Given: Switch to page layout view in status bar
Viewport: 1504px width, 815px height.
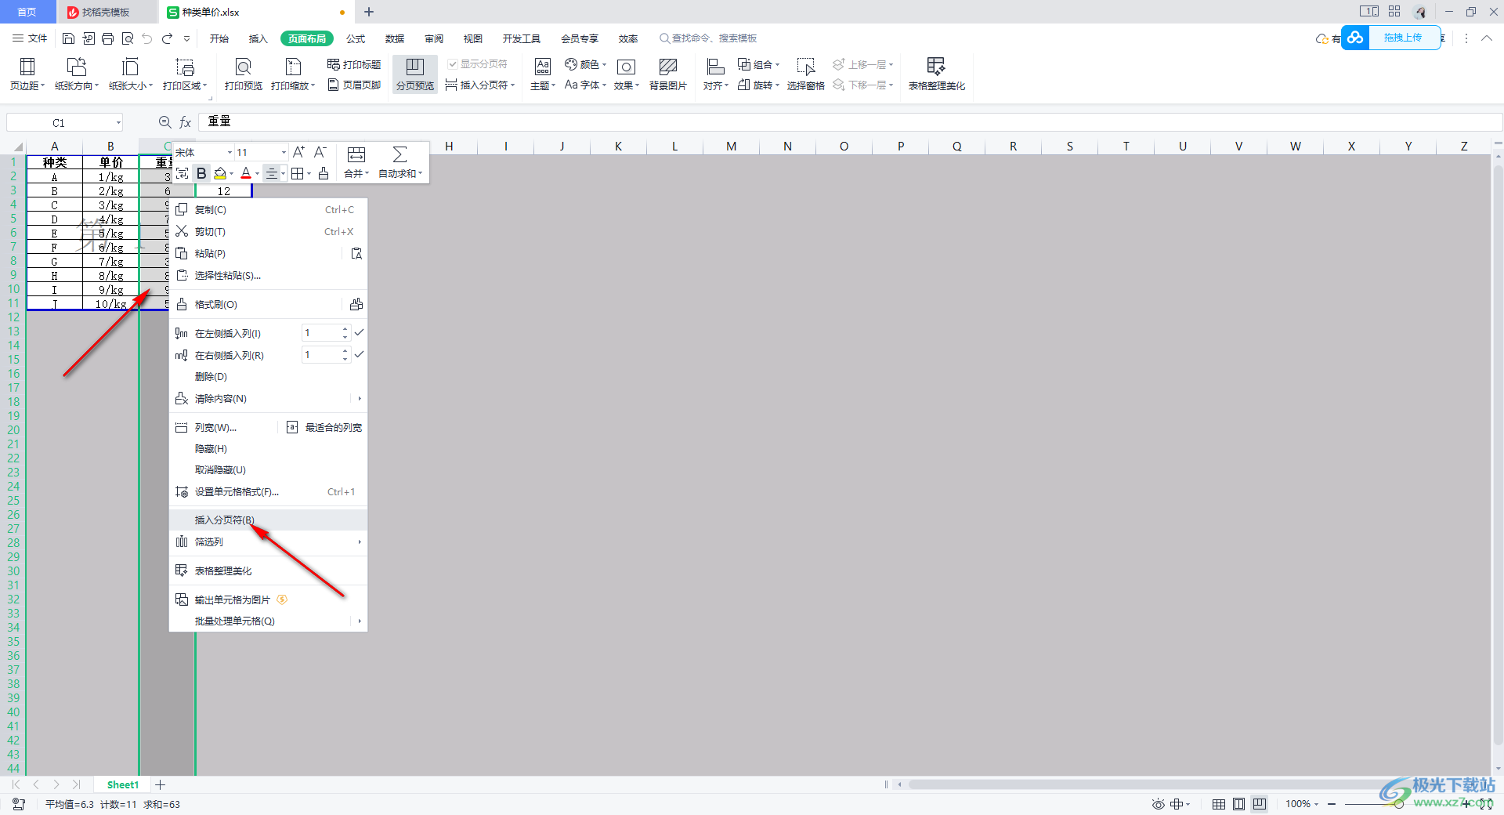Looking at the screenshot, I should click(x=1238, y=804).
